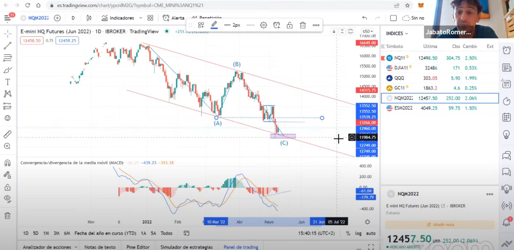Click the compare/add symbol plus icon

click(x=57, y=18)
